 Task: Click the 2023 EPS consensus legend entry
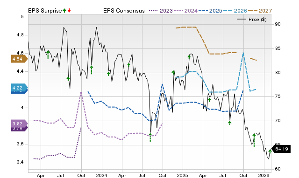click(x=161, y=11)
